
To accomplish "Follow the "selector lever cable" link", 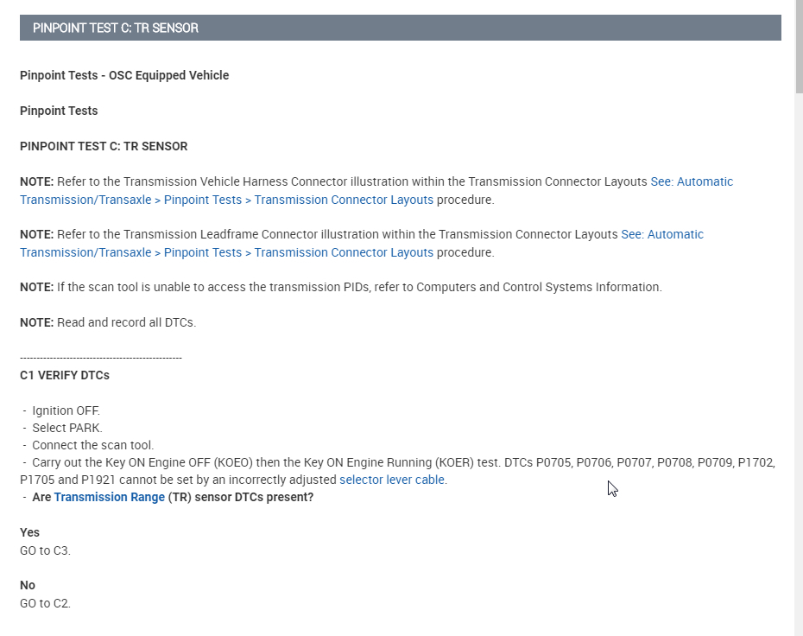I will point(392,480).
